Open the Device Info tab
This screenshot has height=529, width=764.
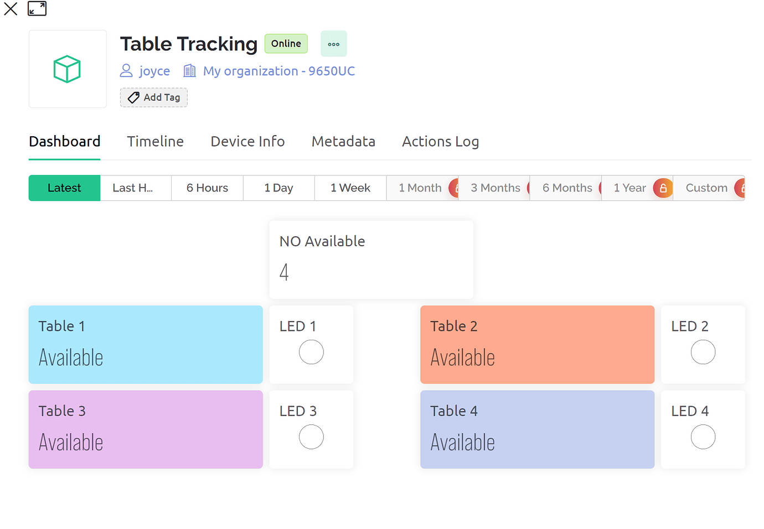click(x=247, y=142)
